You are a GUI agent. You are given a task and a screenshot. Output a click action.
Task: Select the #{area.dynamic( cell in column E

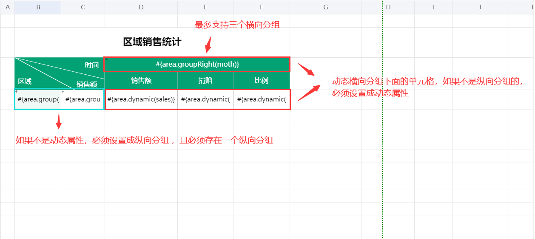(205, 99)
